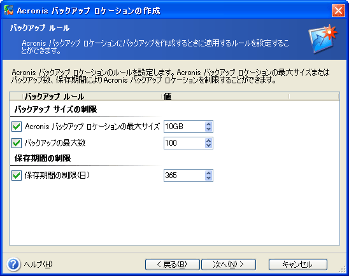
Task: Select 保存期間の制限 section heading
Action: point(43,158)
